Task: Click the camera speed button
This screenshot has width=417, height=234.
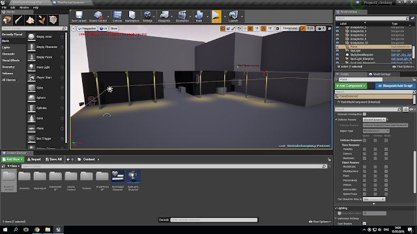Action: click(320, 29)
